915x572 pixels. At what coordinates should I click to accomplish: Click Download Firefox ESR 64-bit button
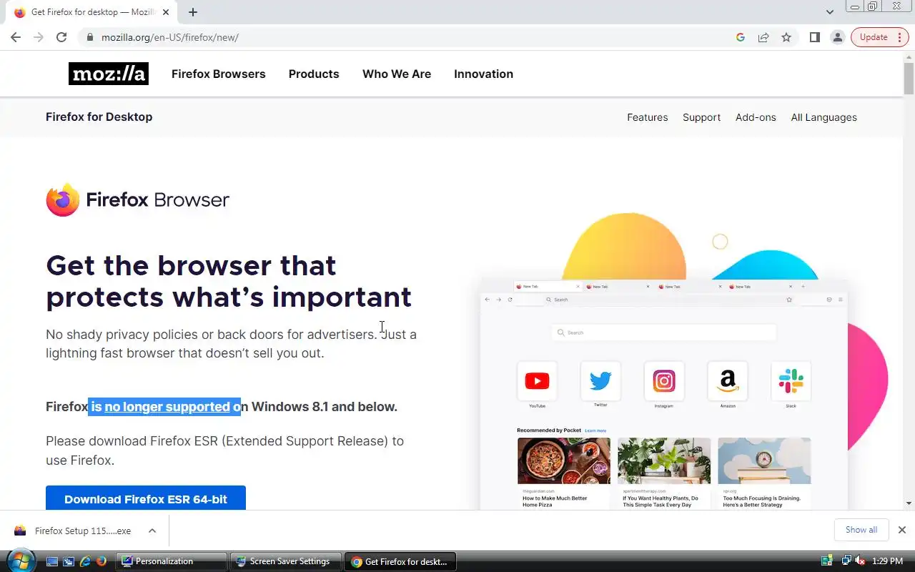coord(146,498)
